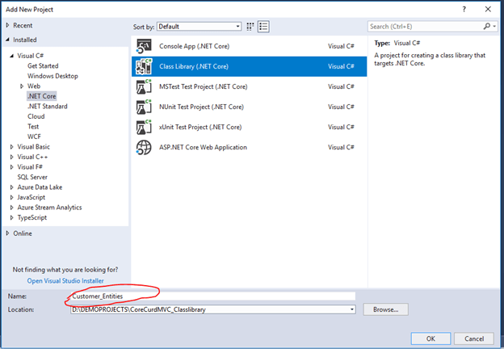Select Console App (.NET Core) template text
The height and width of the screenshot is (349, 504).
tap(195, 46)
